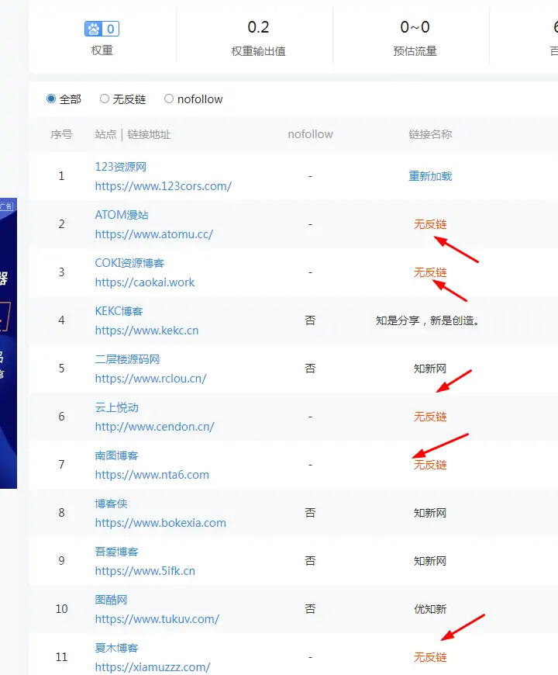Click the KEKC博客 site link
The height and width of the screenshot is (675, 558).
(119, 311)
